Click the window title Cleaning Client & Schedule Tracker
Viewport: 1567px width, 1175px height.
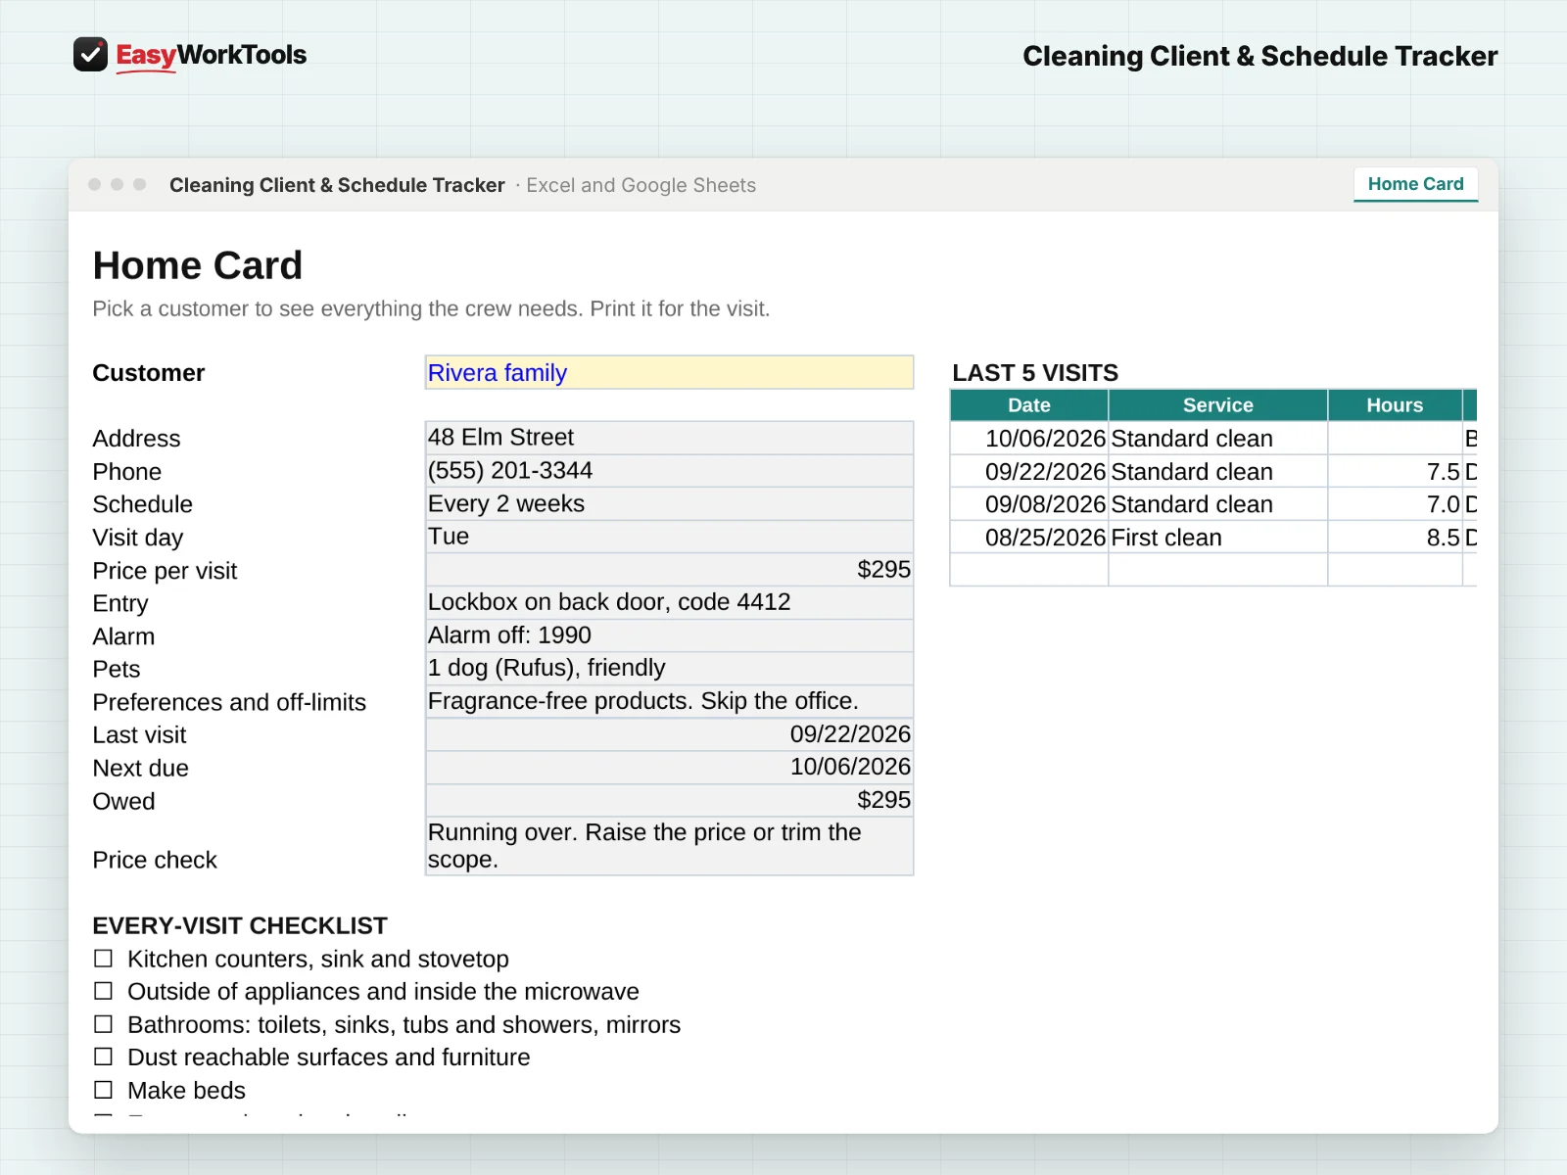tap(337, 185)
